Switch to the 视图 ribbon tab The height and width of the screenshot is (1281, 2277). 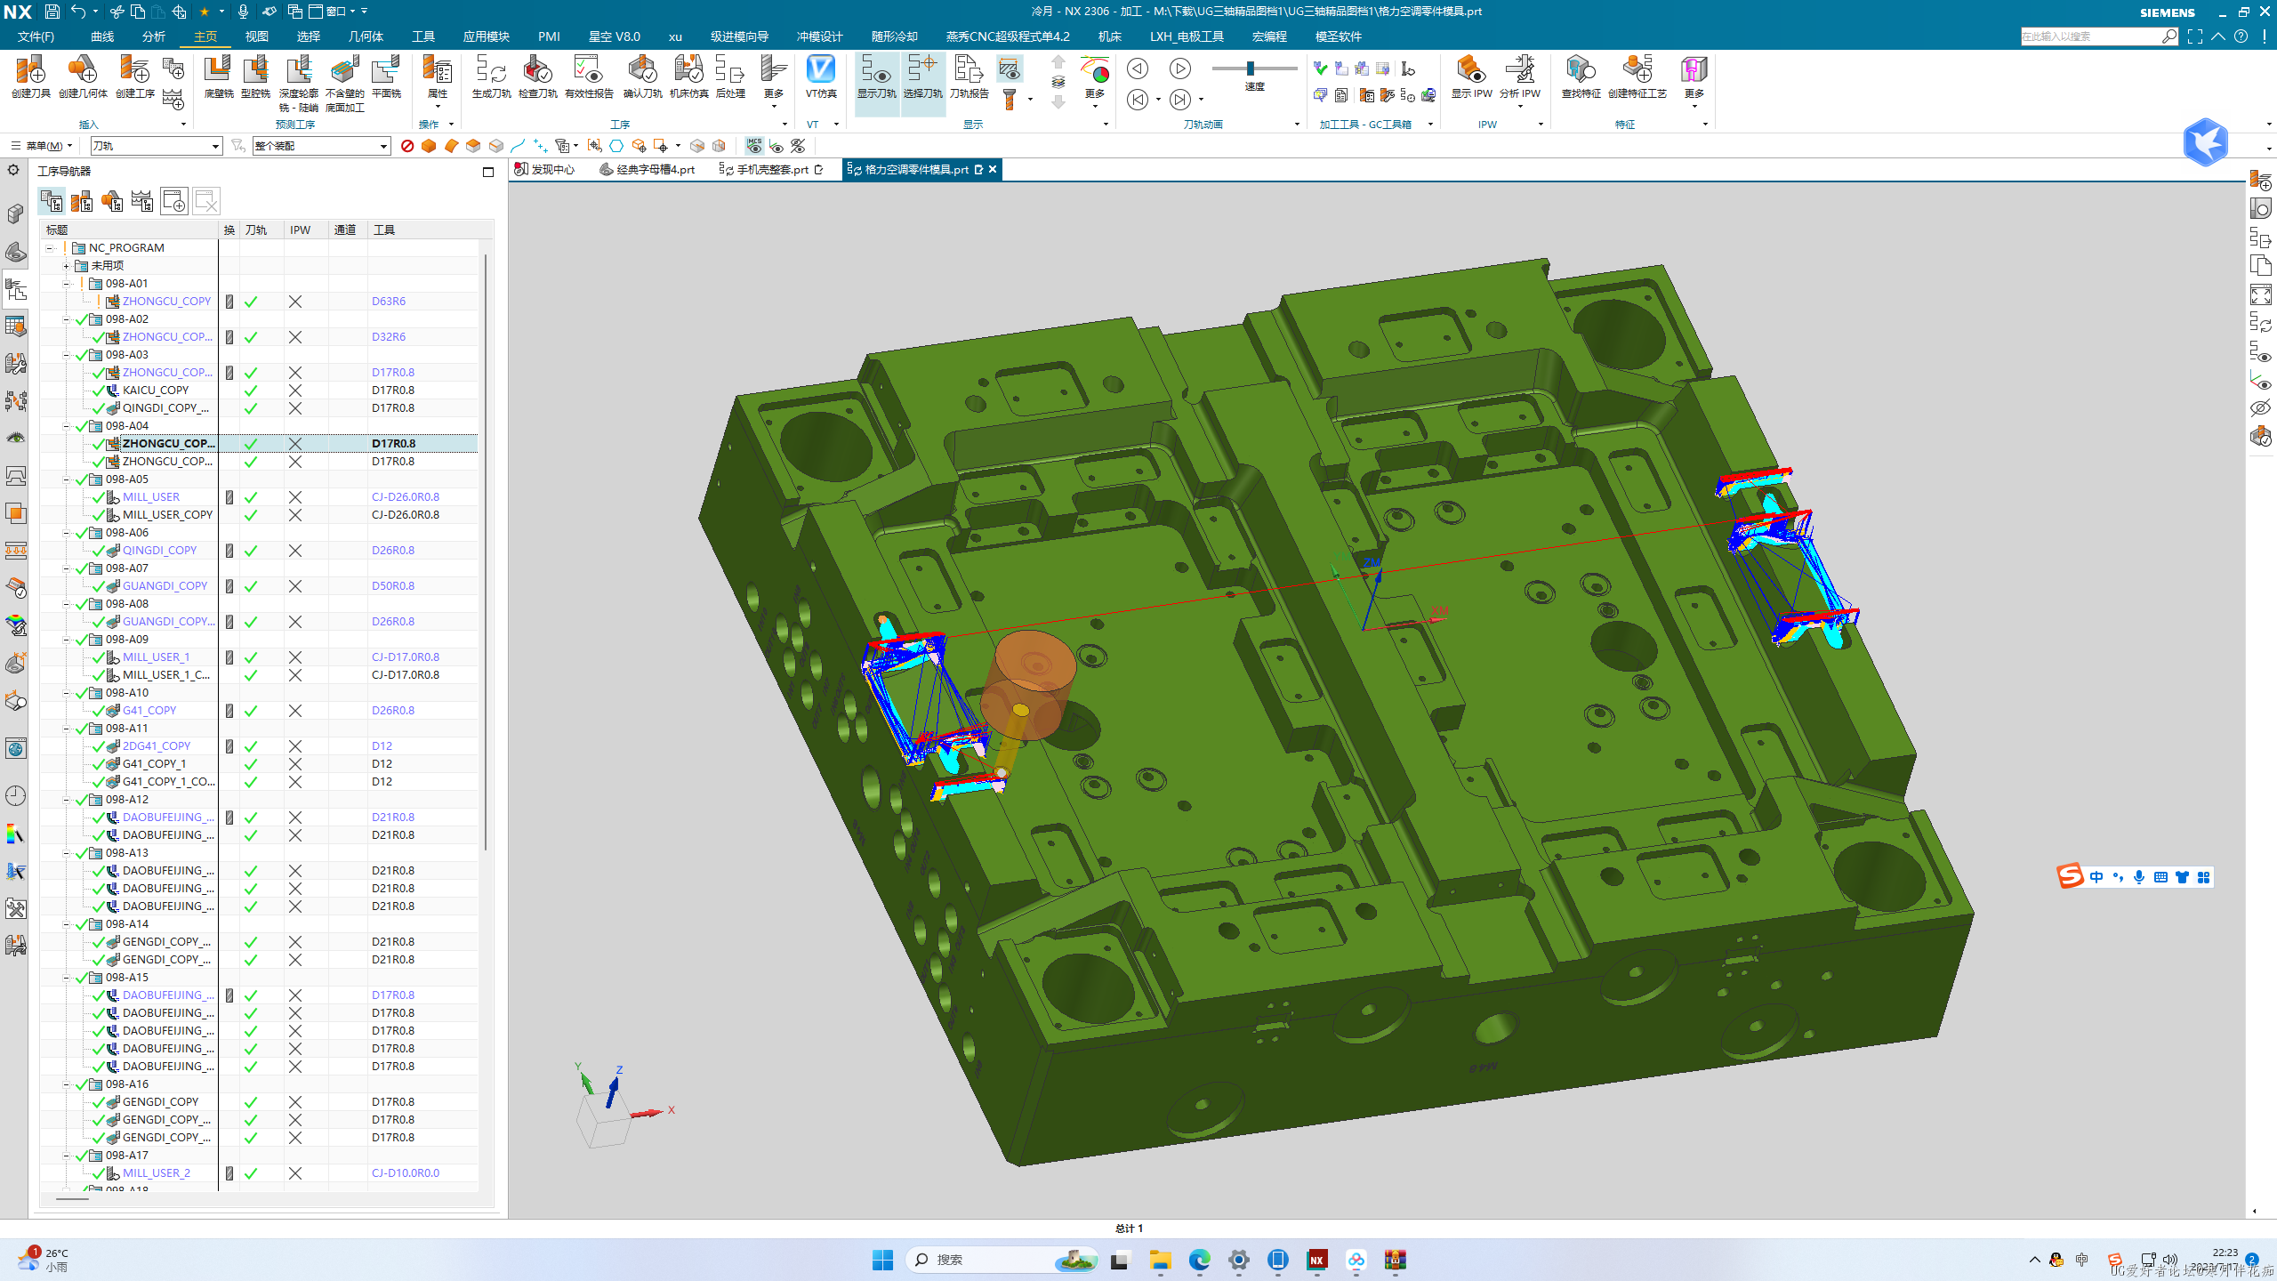pyautogui.click(x=257, y=36)
